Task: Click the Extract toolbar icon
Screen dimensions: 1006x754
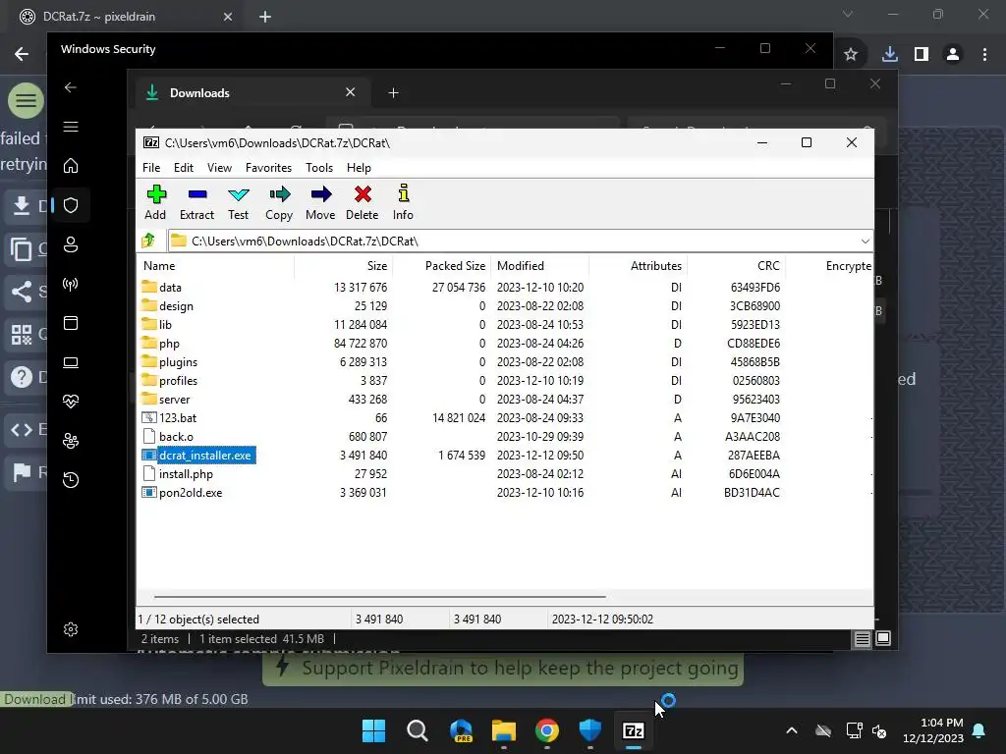Action: 196,202
